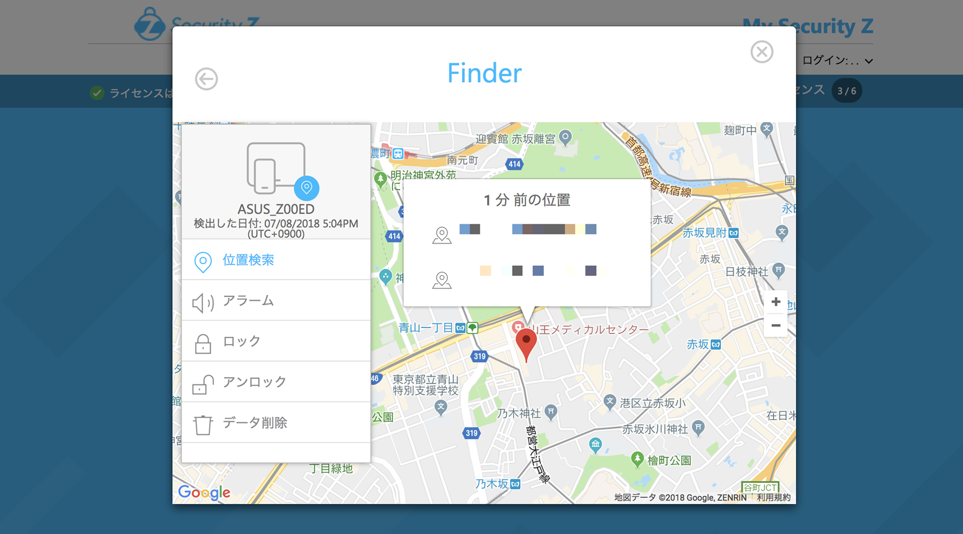Zoom out on the map

point(775,326)
